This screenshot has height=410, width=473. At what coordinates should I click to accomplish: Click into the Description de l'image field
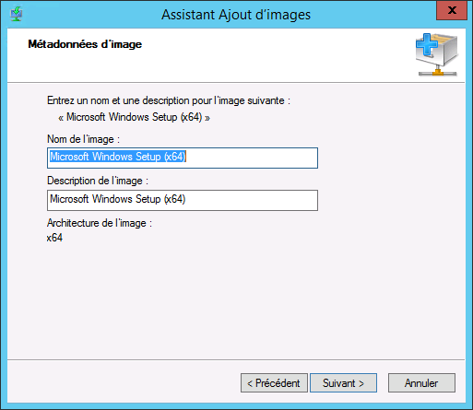click(183, 200)
